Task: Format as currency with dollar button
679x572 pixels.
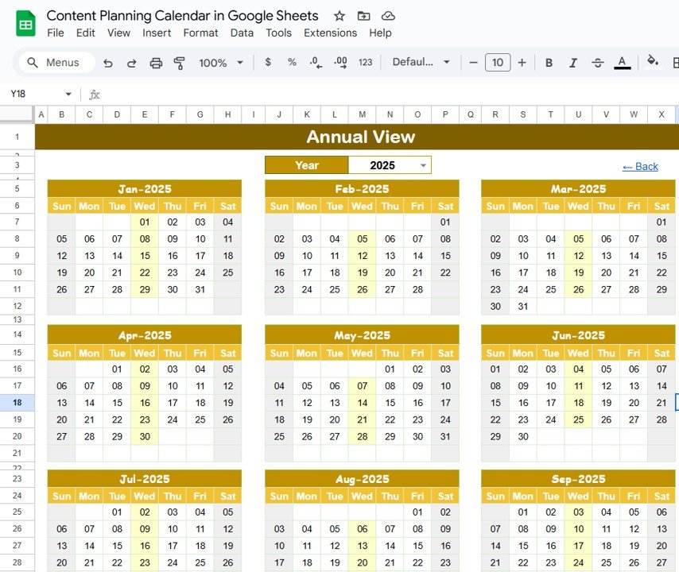Action: click(268, 63)
